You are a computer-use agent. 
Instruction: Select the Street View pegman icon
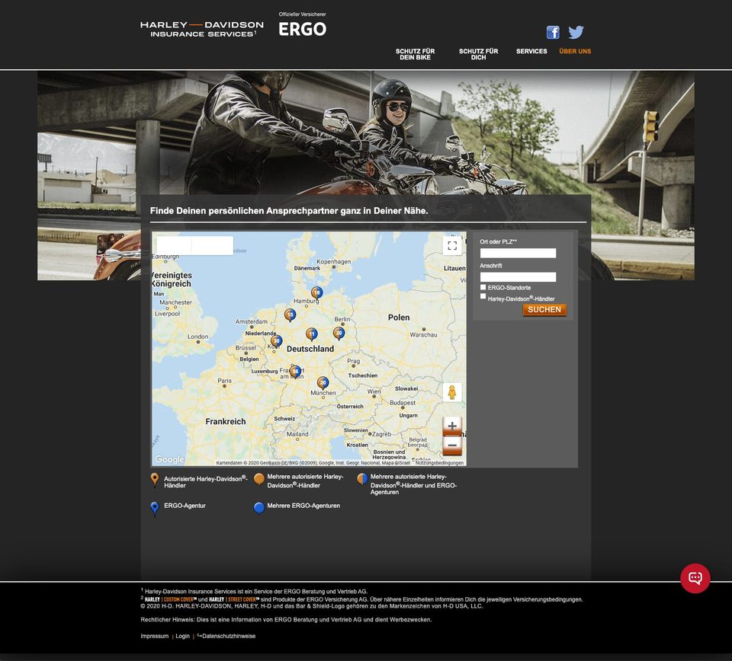pyautogui.click(x=452, y=392)
